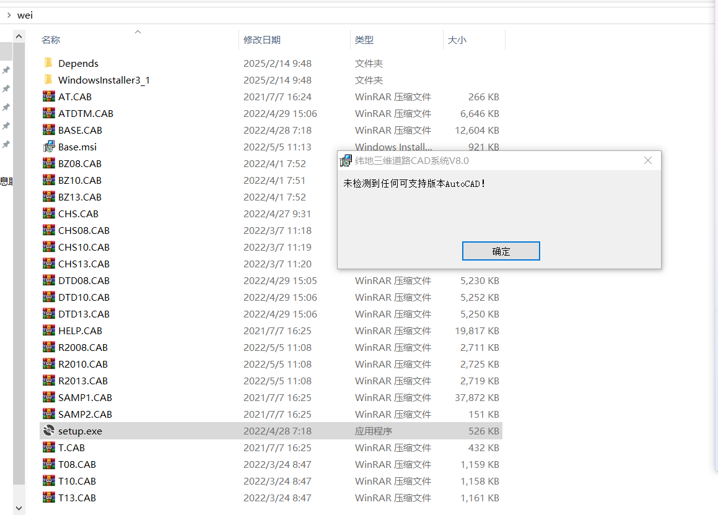Select the Base.msi Windows Installer icon
This screenshot has width=718, height=518.
[x=49, y=147]
